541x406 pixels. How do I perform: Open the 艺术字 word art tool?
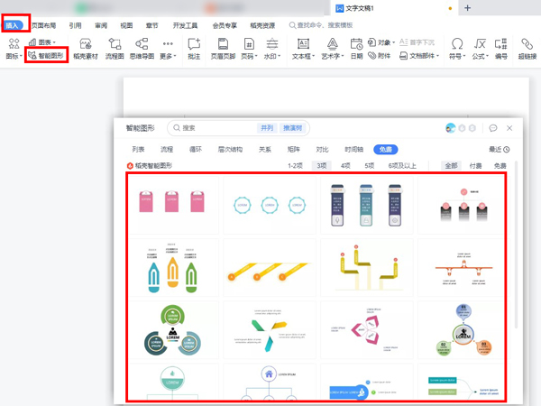click(333, 48)
